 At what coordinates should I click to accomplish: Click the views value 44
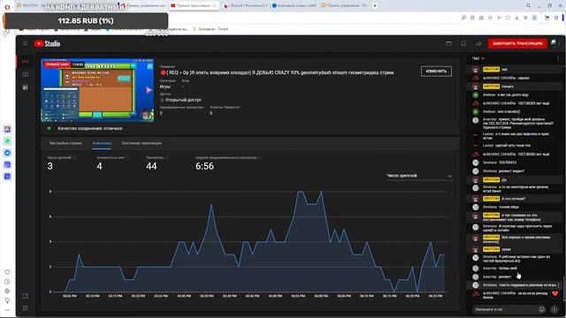[x=151, y=166]
